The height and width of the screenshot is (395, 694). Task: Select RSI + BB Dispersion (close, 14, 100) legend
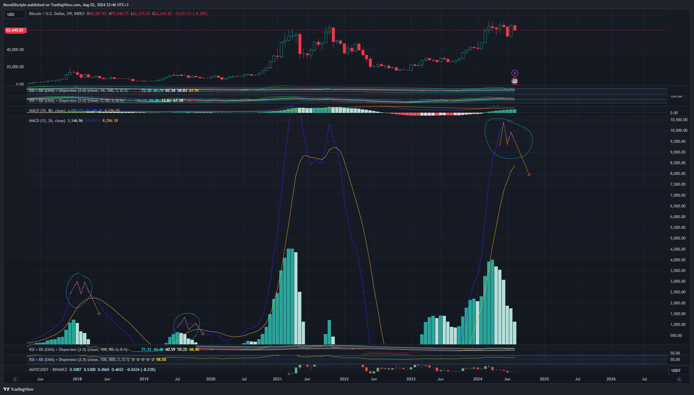78,91
